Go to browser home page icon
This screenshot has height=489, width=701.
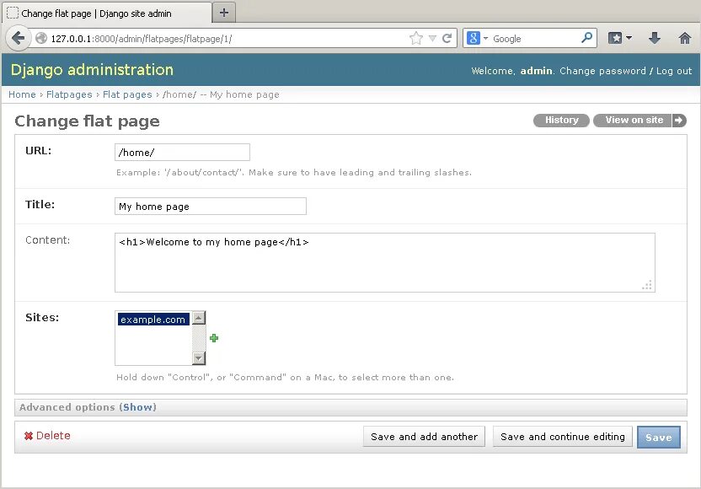point(684,38)
